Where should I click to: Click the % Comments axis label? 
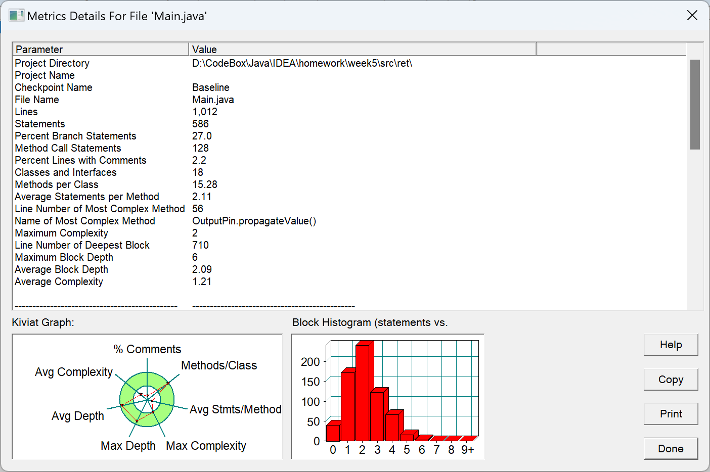(147, 349)
